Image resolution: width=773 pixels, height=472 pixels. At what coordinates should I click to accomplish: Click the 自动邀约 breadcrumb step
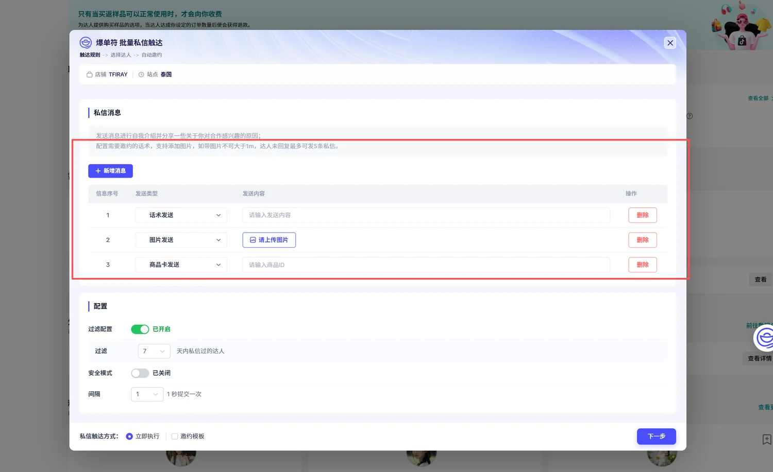[152, 55]
